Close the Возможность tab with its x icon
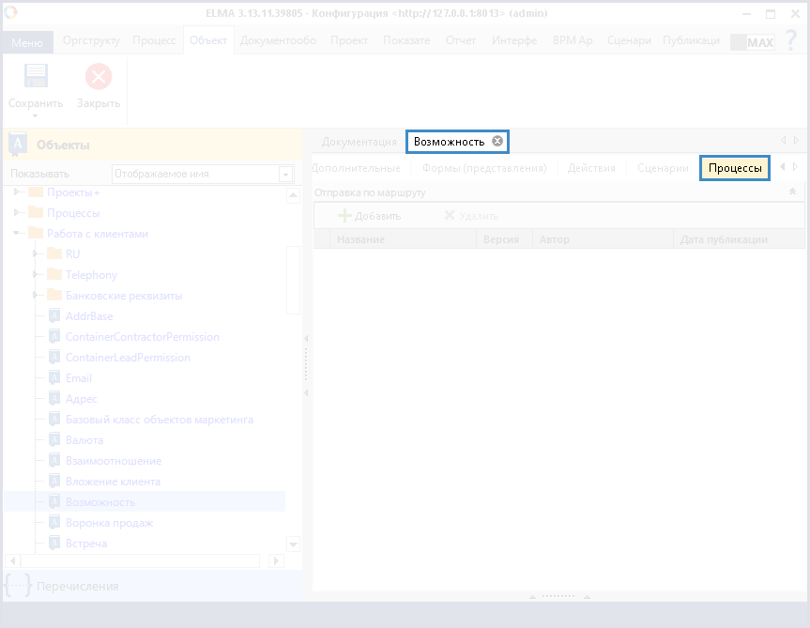 (497, 141)
